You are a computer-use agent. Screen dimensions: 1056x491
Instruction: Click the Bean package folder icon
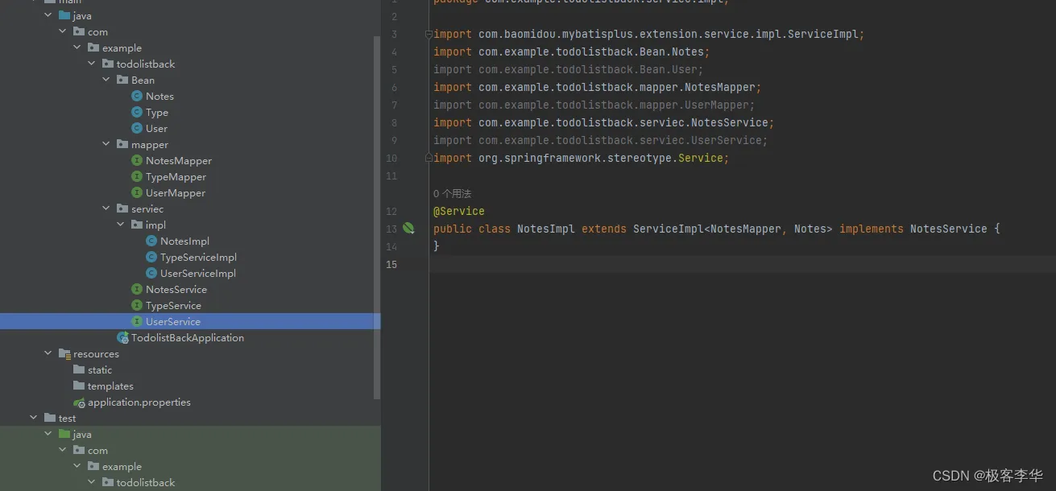point(122,80)
